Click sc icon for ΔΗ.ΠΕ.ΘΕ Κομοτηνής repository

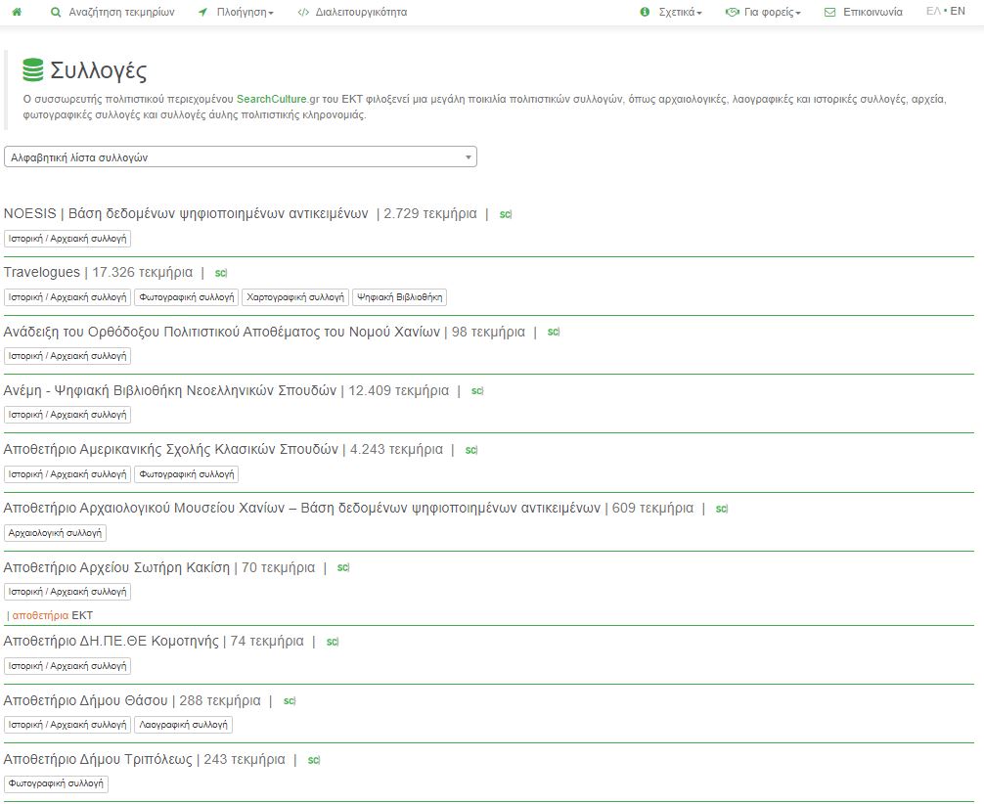pos(332,642)
